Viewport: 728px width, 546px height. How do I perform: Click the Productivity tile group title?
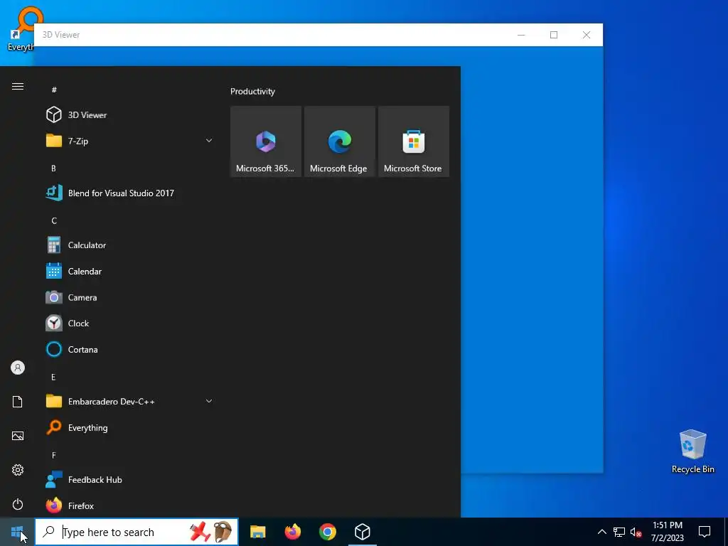coord(252,92)
